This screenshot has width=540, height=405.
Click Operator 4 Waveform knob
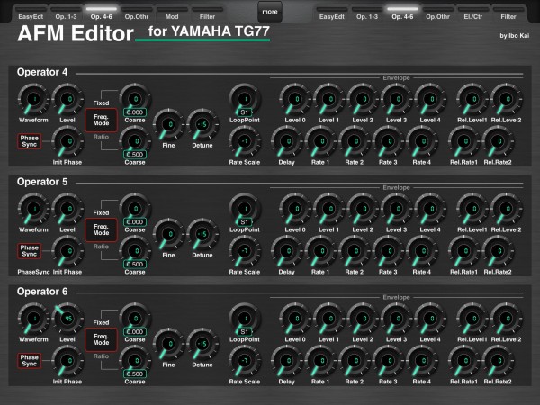33,99
